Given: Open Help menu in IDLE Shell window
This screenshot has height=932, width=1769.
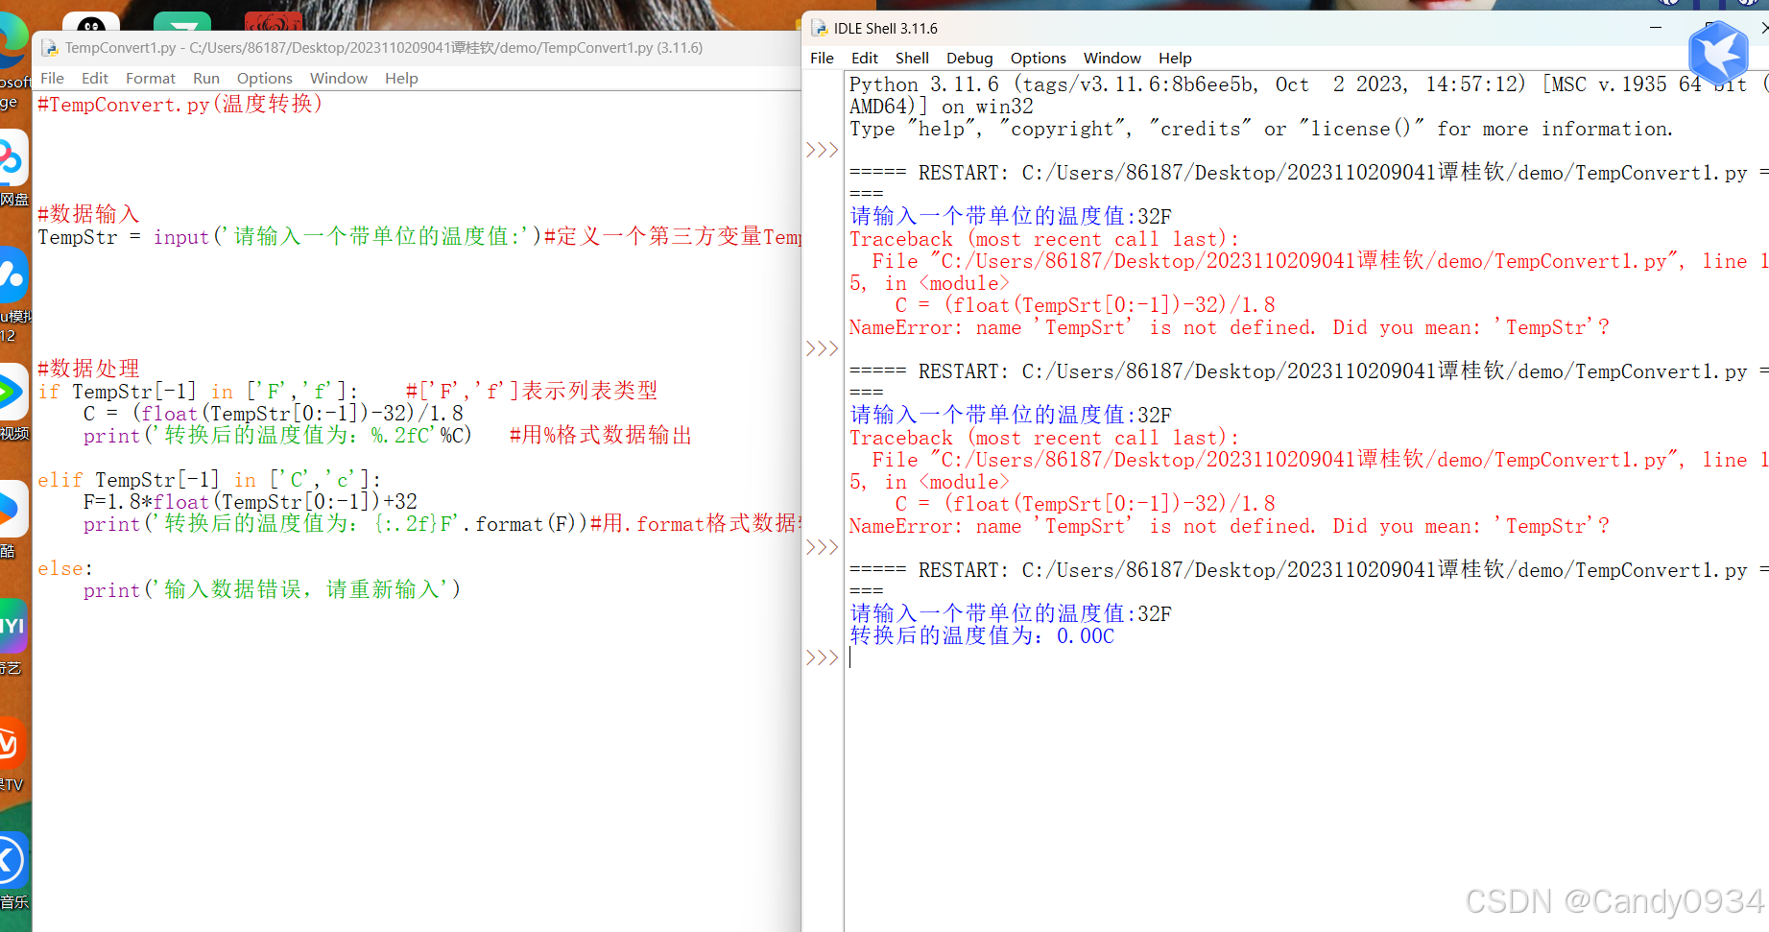Looking at the screenshot, I should tap(1175, 58).
